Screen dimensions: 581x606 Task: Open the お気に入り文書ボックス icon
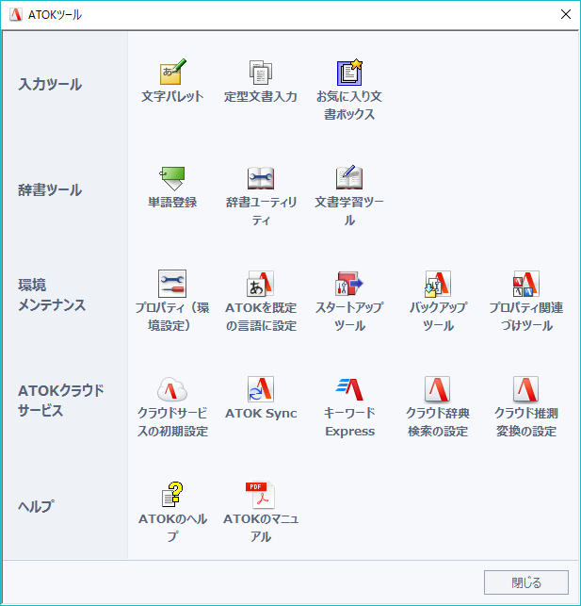(349, 72)
